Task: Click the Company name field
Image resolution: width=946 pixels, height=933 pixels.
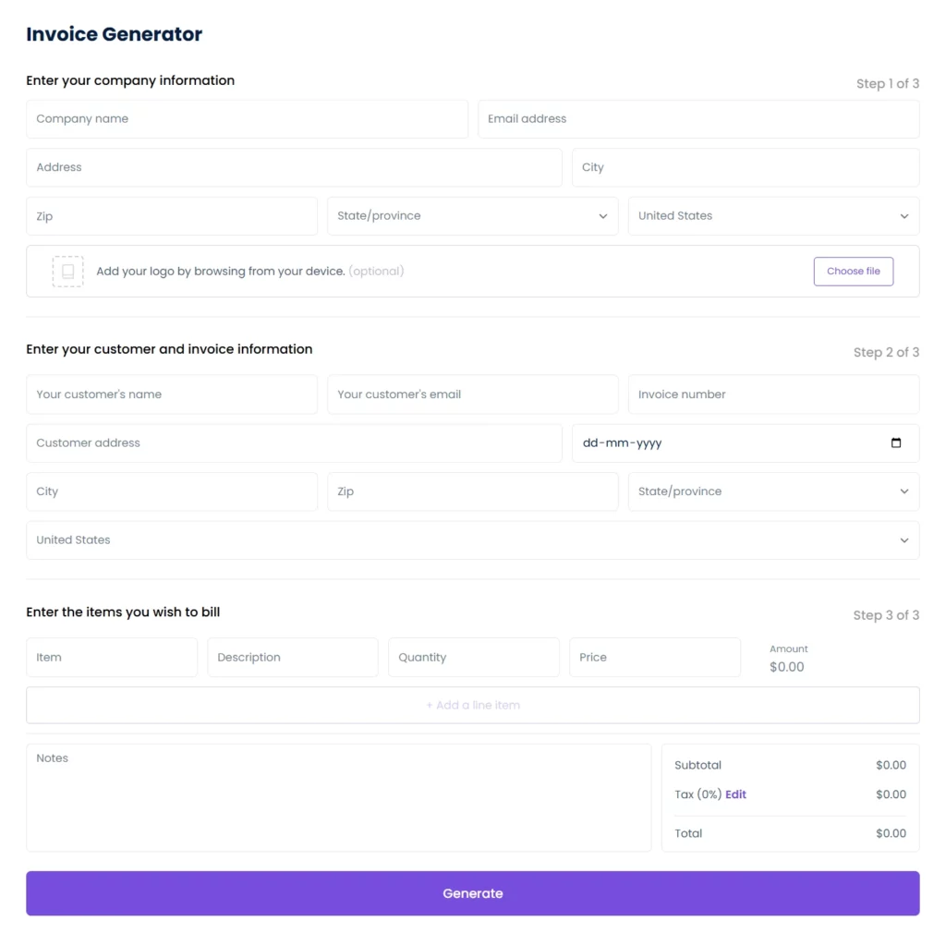Action: point(247,118)
